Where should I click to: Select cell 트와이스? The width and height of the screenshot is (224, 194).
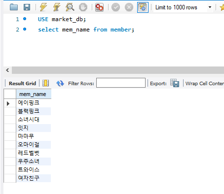34,170
